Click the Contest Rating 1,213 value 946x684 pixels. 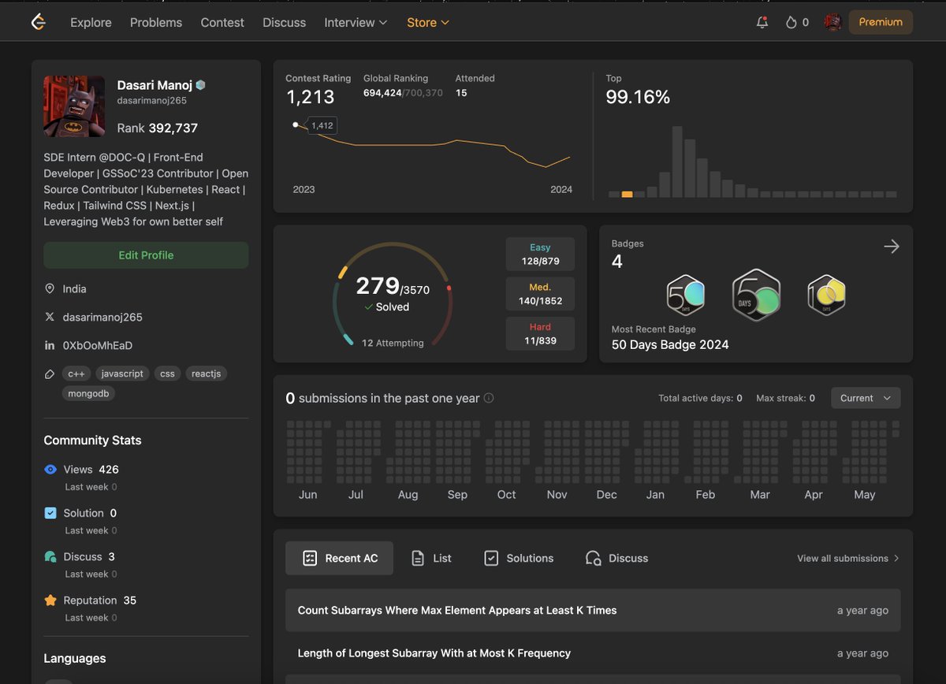(x=310, y=97)
